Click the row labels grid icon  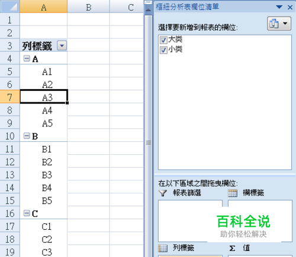(x=163, y=248)
